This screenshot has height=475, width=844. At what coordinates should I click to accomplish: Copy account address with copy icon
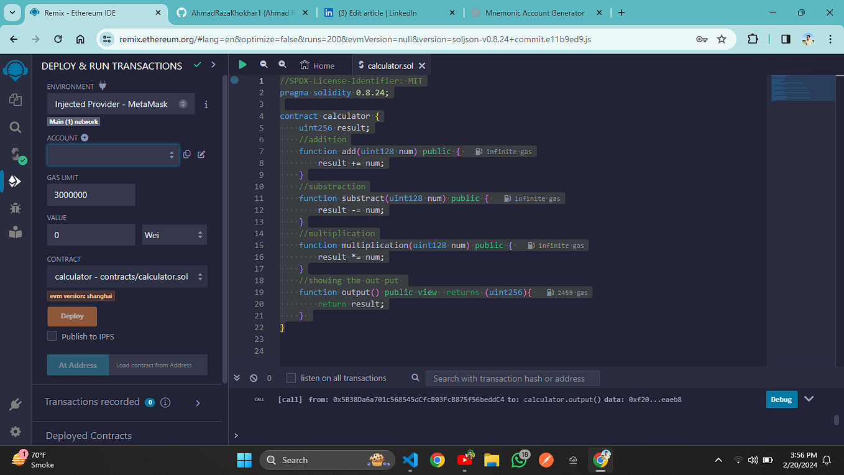click(x=186, y=154)
